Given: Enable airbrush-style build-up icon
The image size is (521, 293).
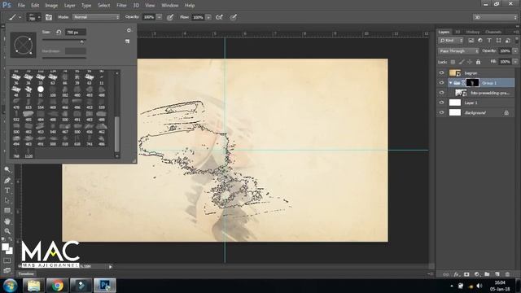Looking at the screenshot, I should click(x=219, y=17).
